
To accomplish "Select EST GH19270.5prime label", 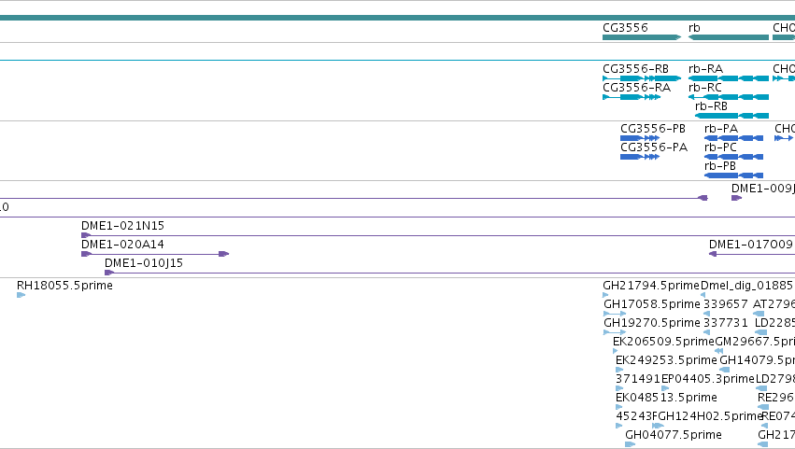I will pyautogui.click(x=652, y=323).
